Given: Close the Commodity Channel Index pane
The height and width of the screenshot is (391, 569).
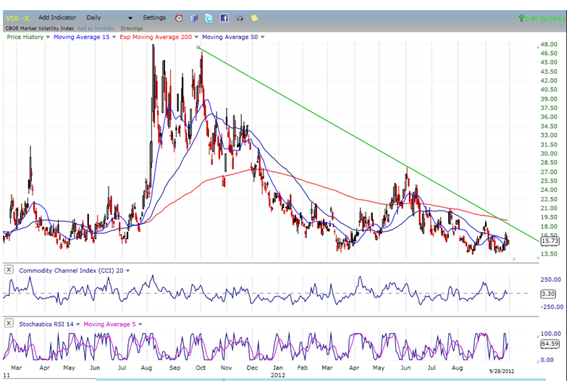Looking at the screenshot, I should [x=9, y=270].
